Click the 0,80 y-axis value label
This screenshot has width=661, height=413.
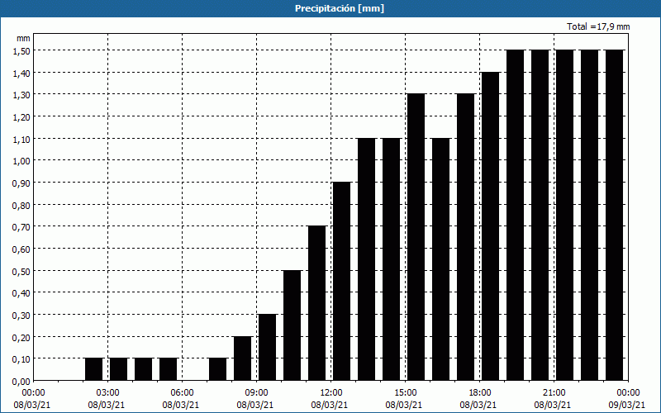pyautogui.click(x=21, y=205)
